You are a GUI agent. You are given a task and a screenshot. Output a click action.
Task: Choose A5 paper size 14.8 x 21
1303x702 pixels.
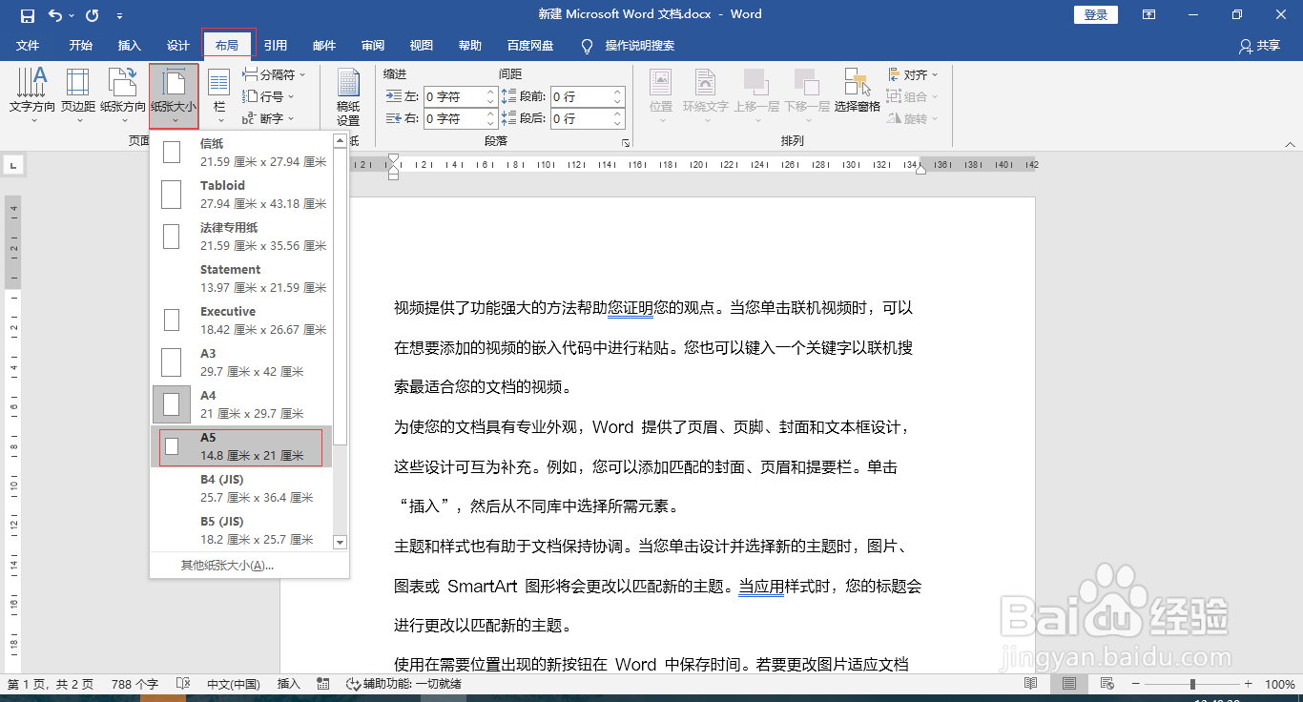click(242, 446)
